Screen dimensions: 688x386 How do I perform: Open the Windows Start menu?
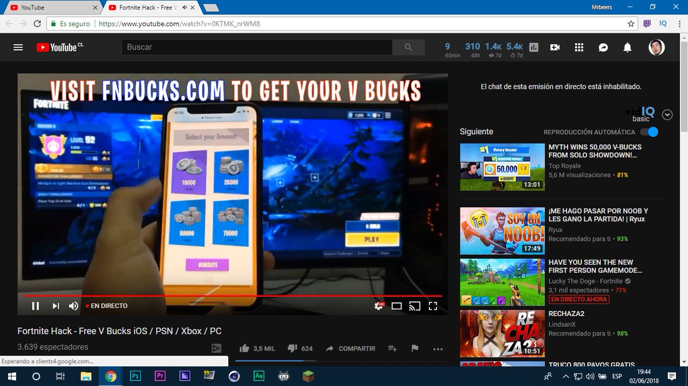pos(11,376)
